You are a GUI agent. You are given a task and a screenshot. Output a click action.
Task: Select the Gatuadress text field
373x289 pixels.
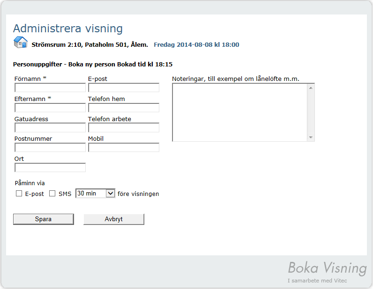pyautogui.click(x=50, y=128)
